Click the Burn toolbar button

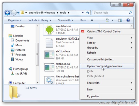(83, 20)
